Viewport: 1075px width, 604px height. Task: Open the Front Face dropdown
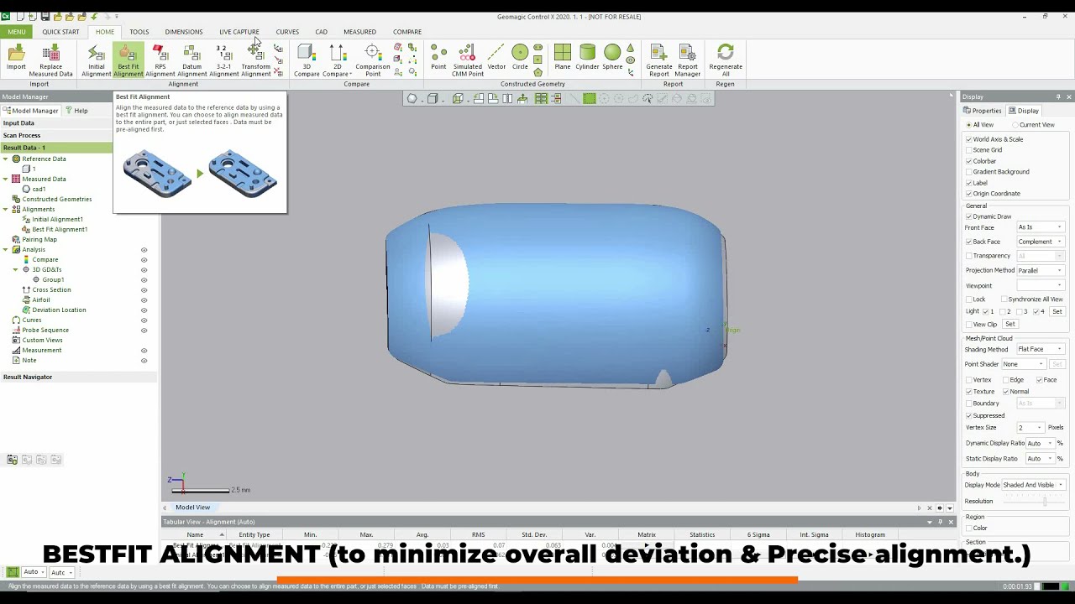coord(1040,227)
